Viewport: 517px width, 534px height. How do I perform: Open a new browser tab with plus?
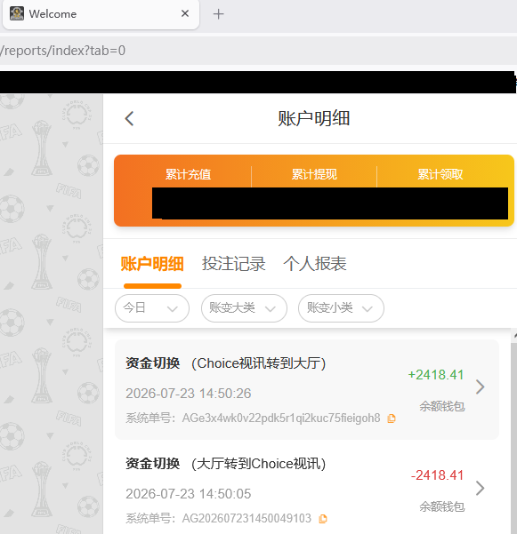[218, 14]
